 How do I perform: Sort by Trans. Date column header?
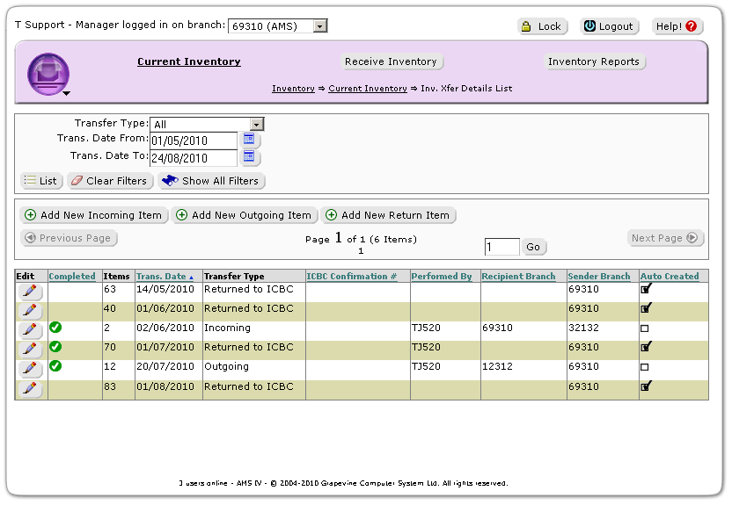(162, 277)
